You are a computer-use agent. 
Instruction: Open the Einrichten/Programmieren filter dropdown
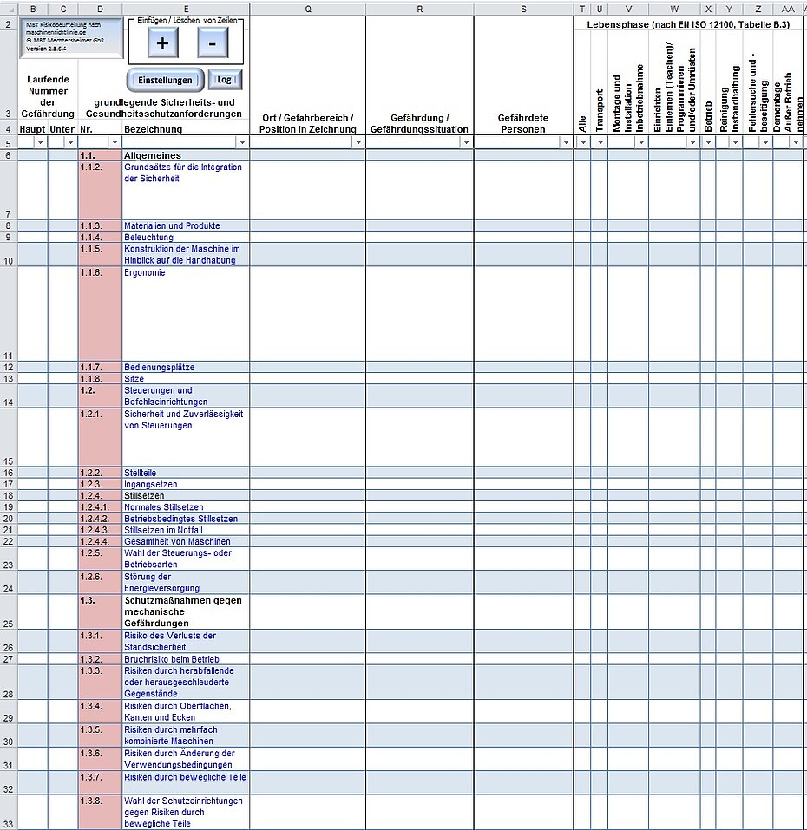click(692, 142)
